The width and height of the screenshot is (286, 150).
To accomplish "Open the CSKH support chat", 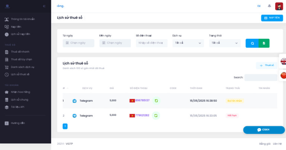I will 264,130.
